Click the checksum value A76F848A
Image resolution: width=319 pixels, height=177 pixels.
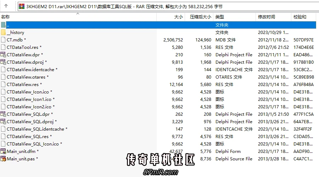pyautogui.click(x=303, y=85)
